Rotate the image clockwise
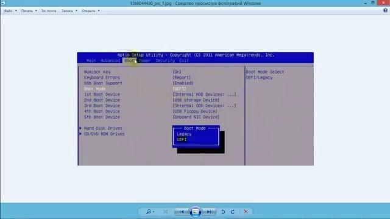 233,212
